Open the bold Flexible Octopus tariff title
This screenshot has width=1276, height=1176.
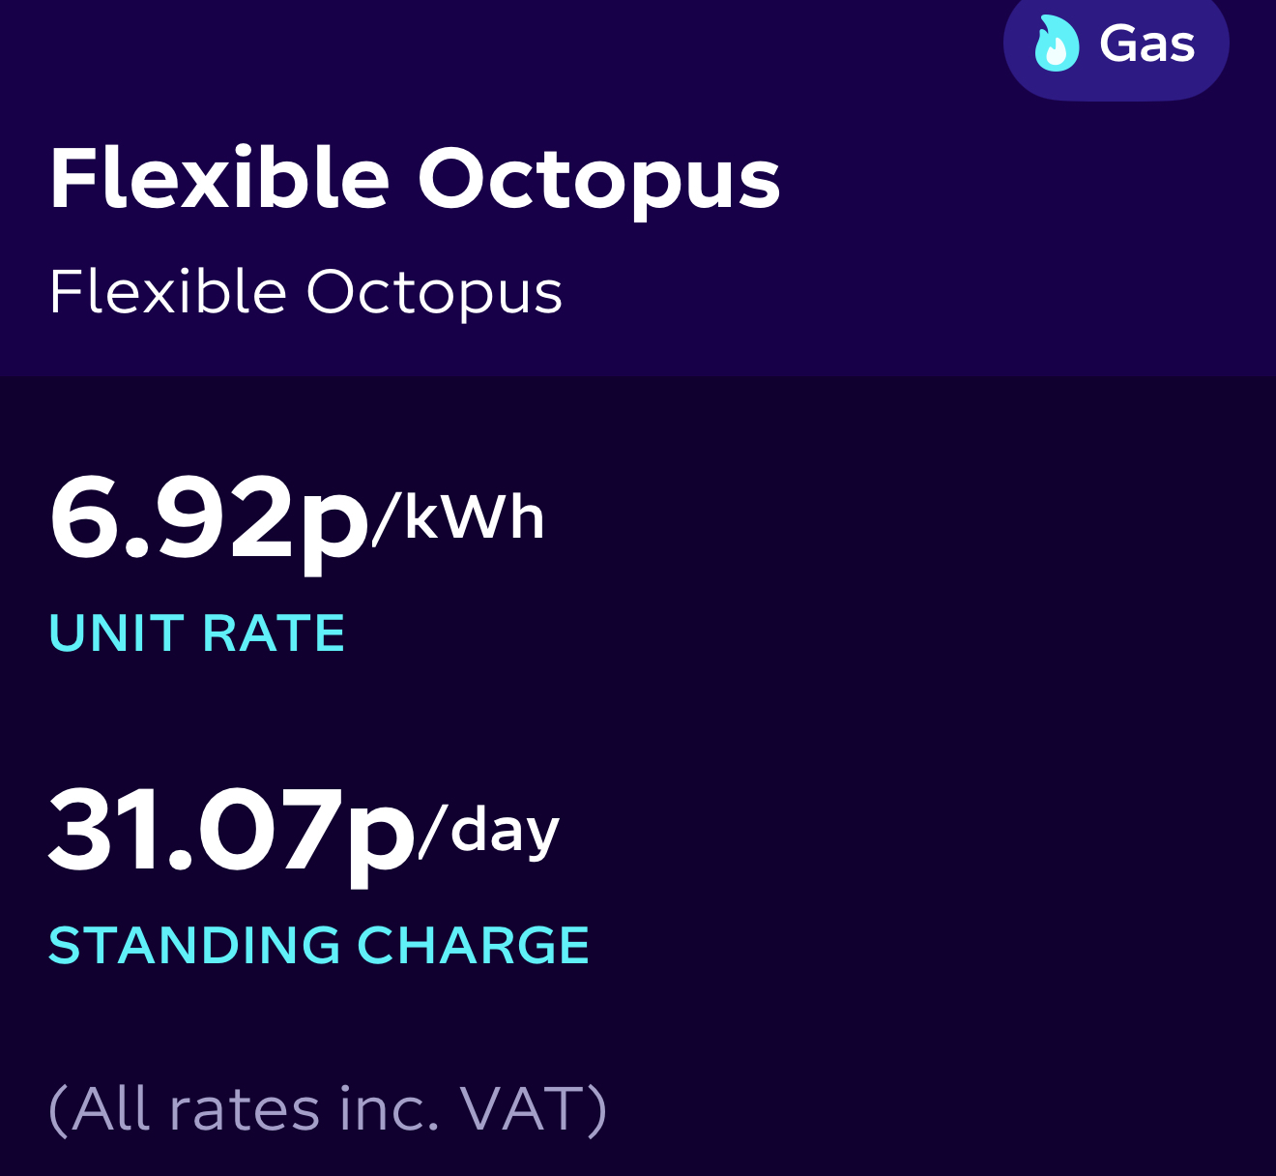tap(415, 181)
